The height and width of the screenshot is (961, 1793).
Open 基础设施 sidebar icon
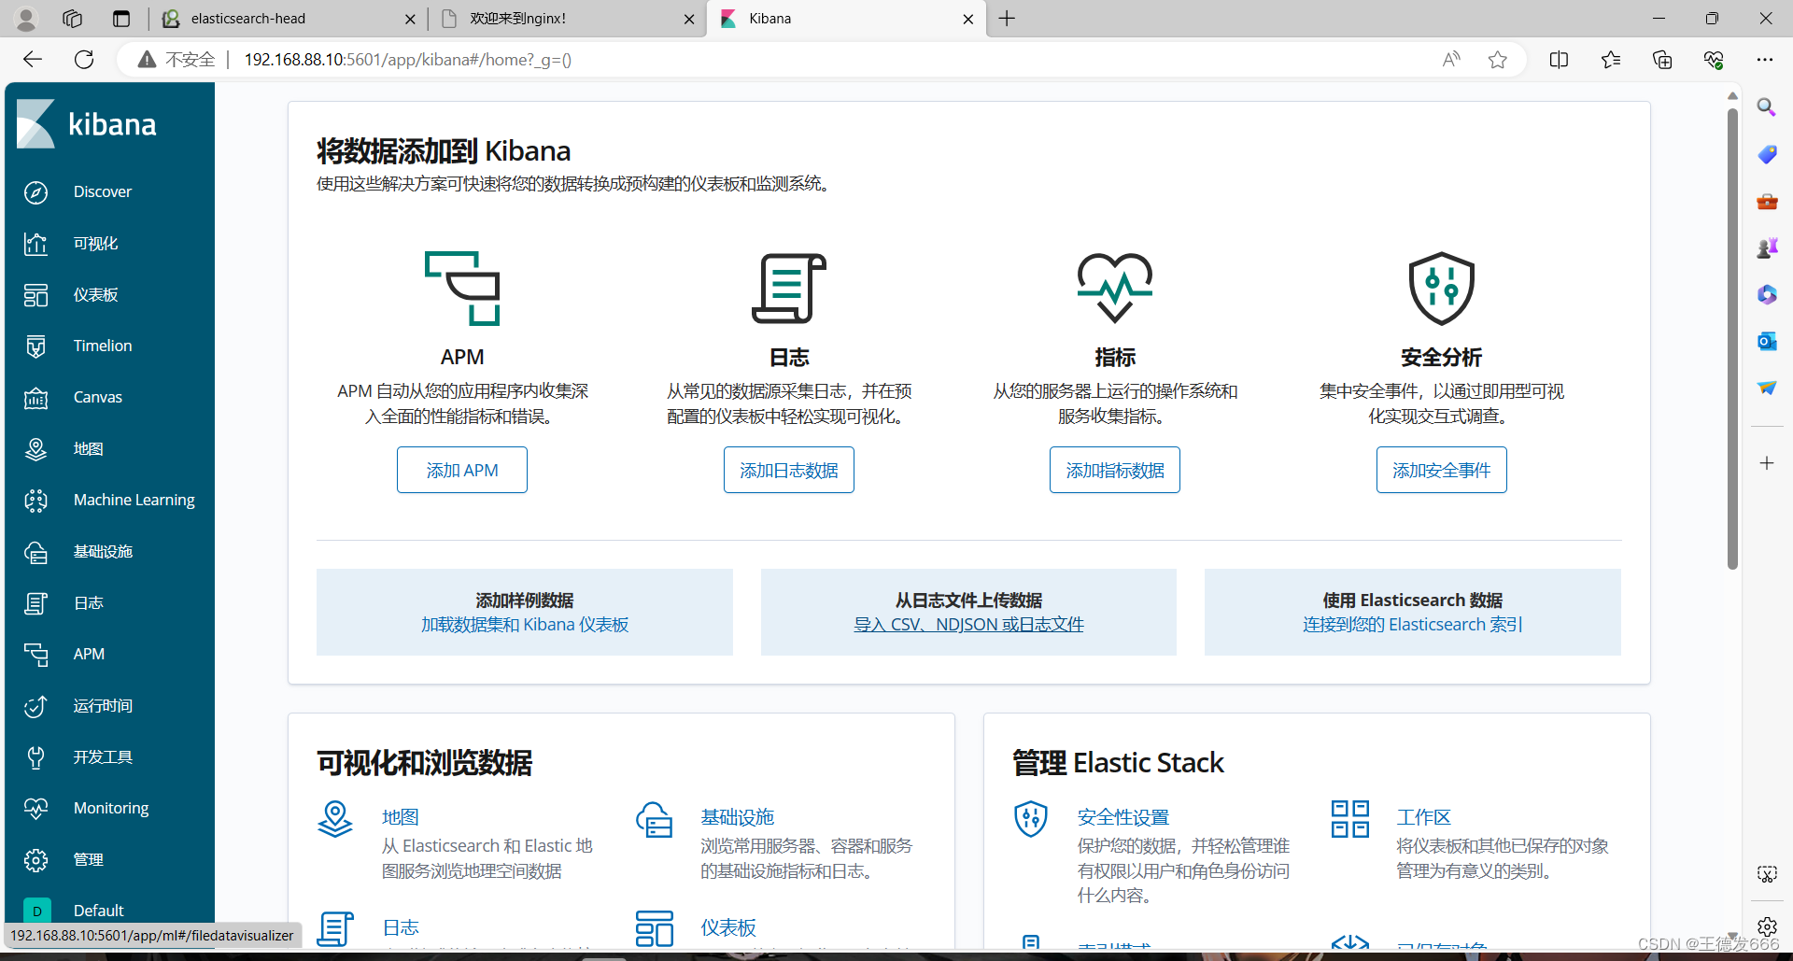[35, 552]
